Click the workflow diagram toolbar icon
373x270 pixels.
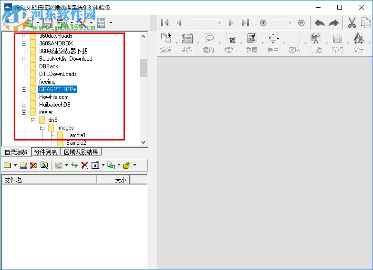[62, 23]
